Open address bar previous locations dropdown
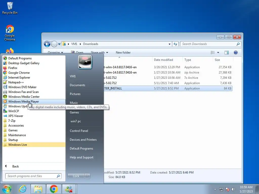This screenshot has width=259, height=194. click(x=169, y=44)
